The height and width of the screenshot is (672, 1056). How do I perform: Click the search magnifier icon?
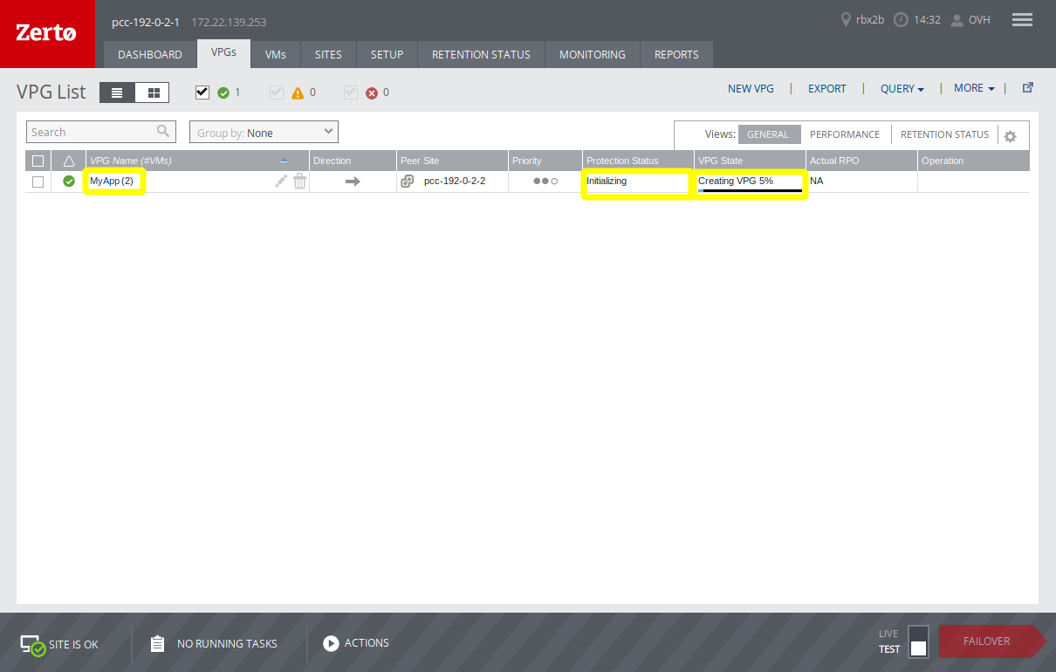coord(163,132)
